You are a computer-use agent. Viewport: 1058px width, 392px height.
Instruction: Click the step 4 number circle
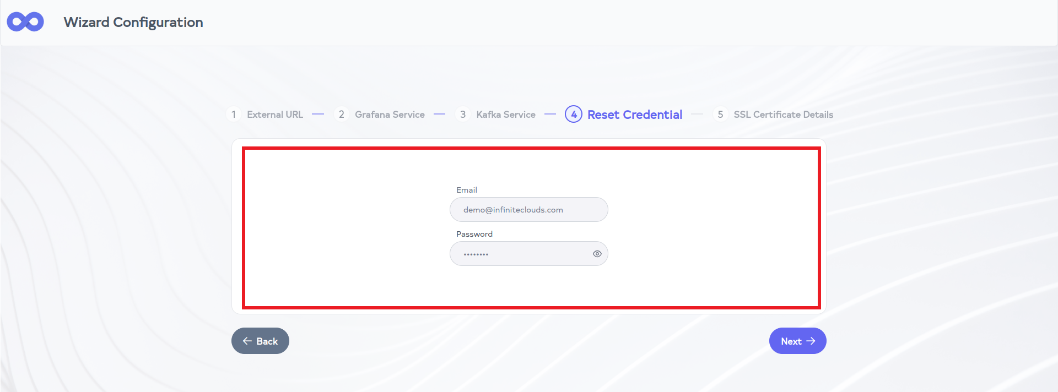[x=574, y=115]
